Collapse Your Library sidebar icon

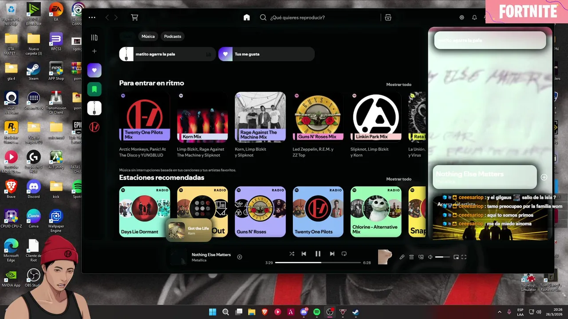click(x=94, y=38)
